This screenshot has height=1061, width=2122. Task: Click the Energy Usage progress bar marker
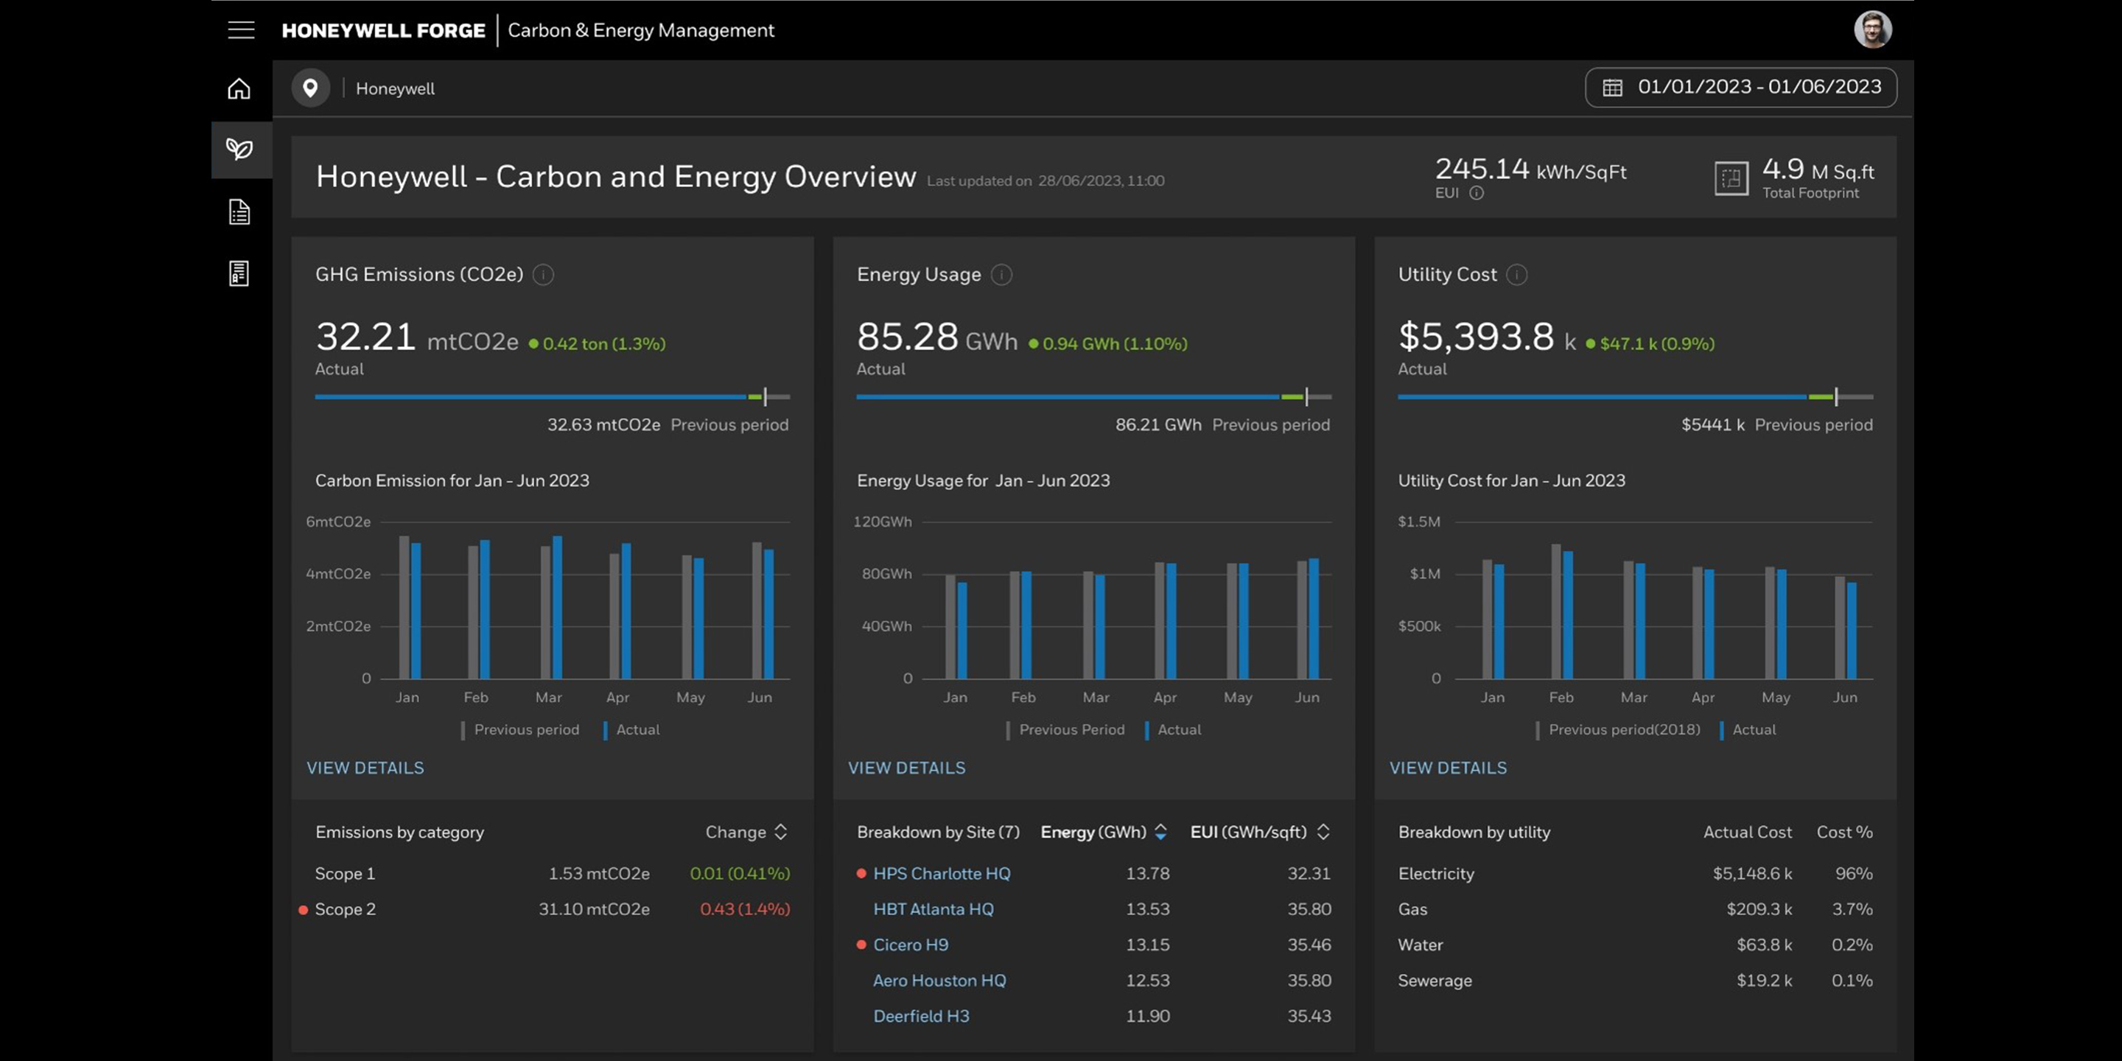tap(1306, 397)
